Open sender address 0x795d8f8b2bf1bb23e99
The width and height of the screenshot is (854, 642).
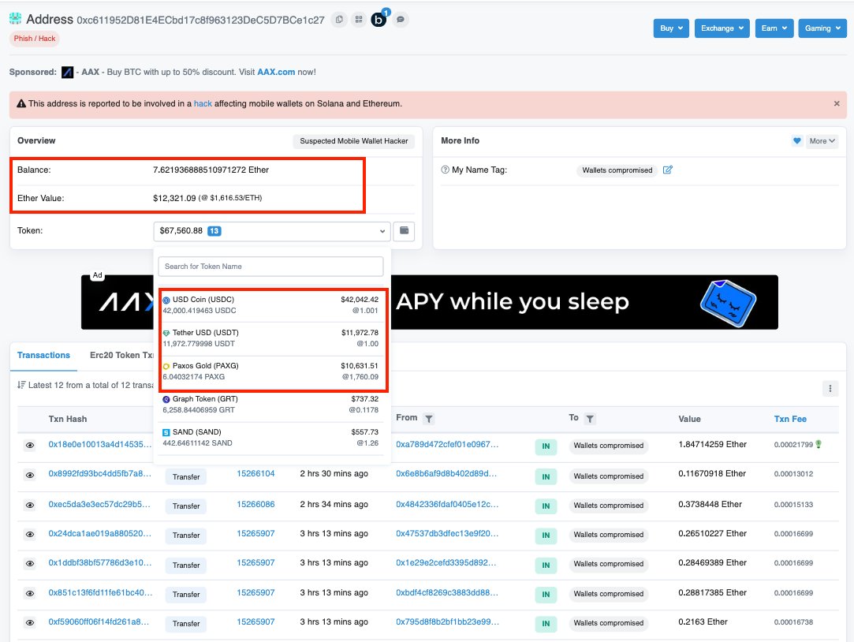pos(448,621)
